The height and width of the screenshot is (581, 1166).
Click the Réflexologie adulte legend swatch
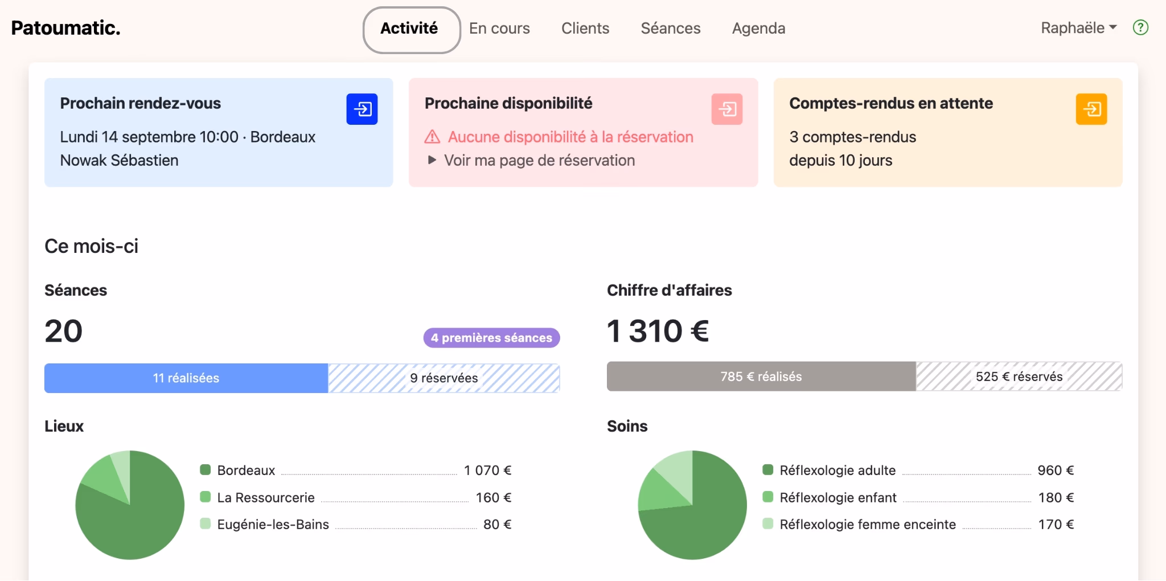[x=768, y=470]
